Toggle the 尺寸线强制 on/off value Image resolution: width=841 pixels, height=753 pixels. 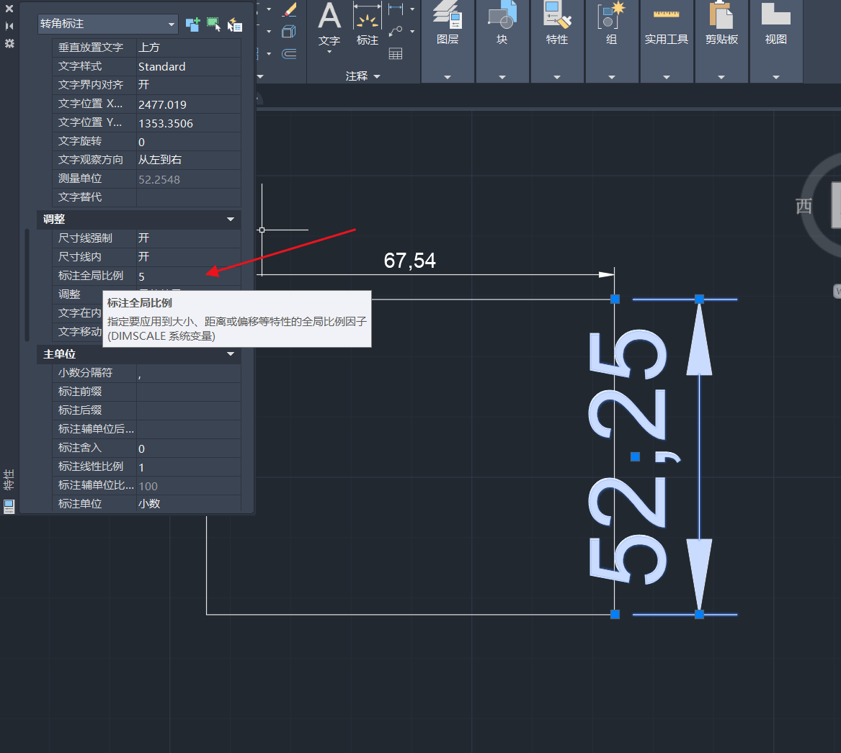(x=188, y=238)
